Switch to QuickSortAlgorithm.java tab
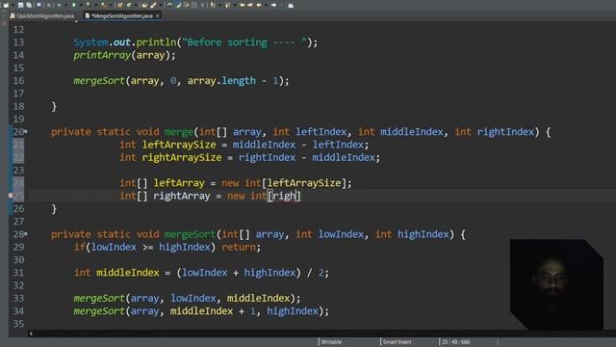616x347 pixels. (x=42, y=15)
